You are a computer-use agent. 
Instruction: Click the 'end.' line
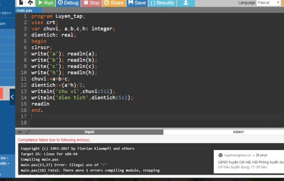(x=37, y=110)
